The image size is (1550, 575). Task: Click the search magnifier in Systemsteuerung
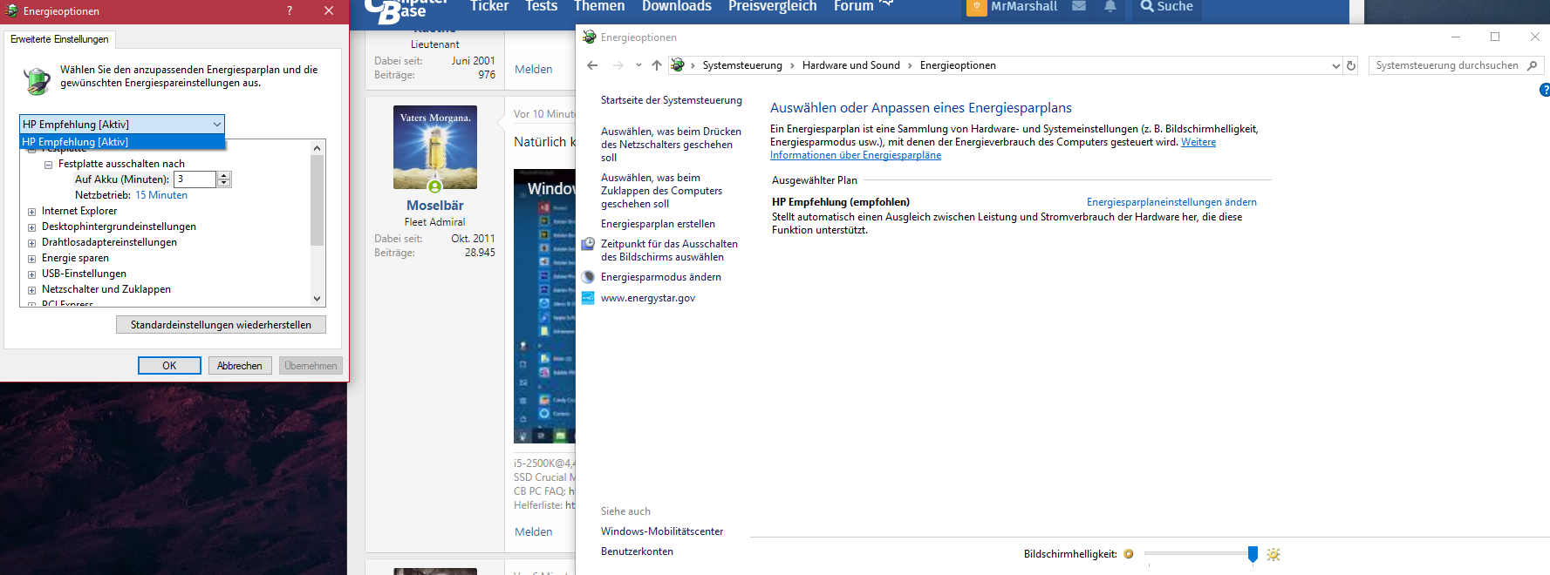(x=1532, y=65)
